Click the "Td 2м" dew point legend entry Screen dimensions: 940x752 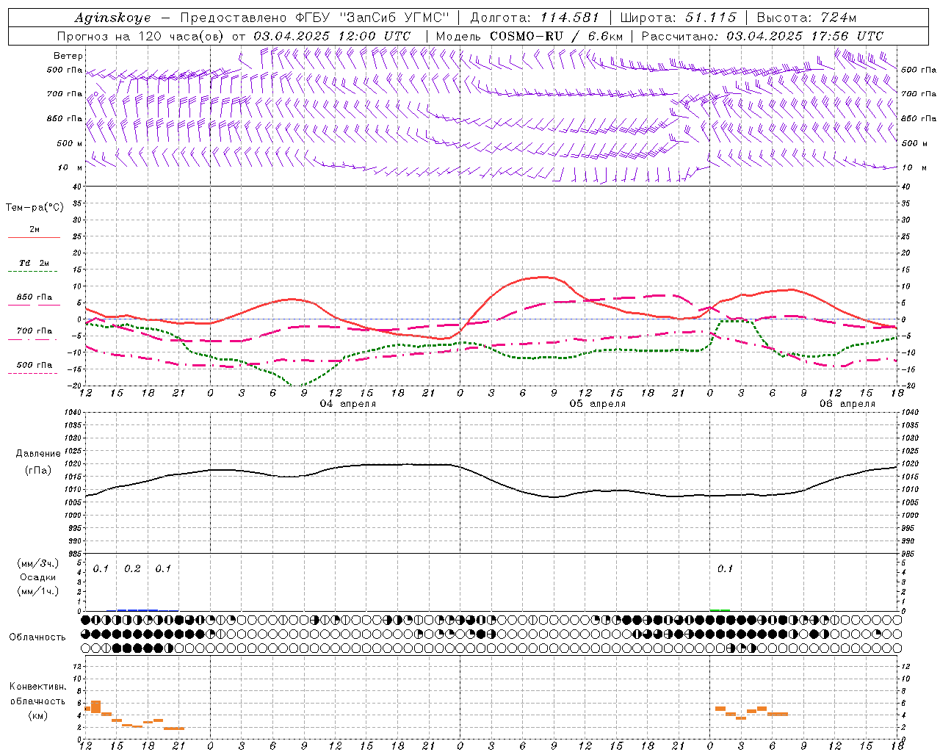35,263
